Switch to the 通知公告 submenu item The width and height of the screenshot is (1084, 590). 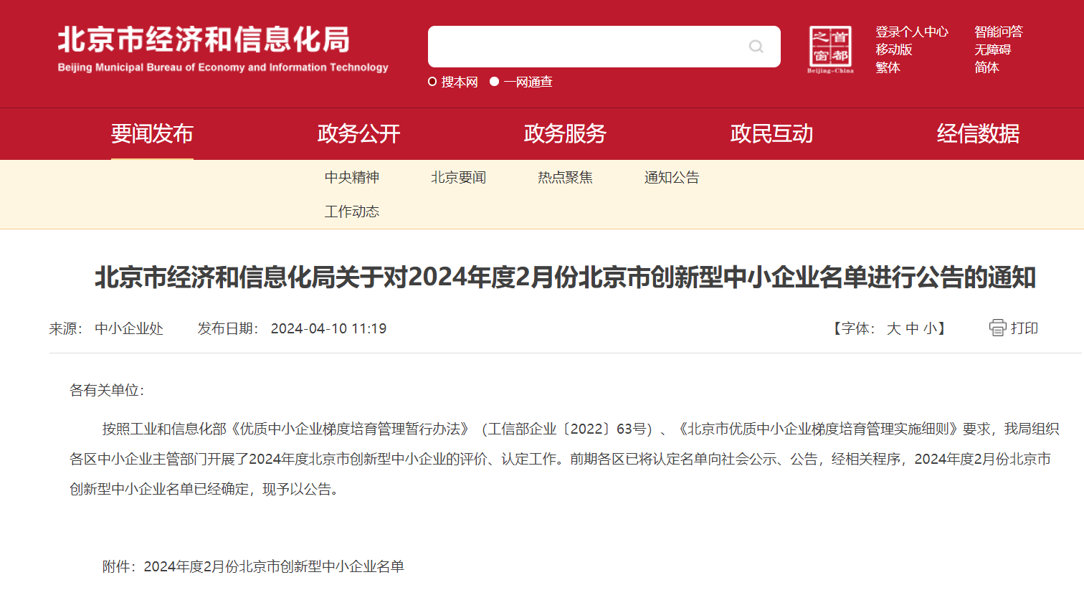[x=672, y=177]
